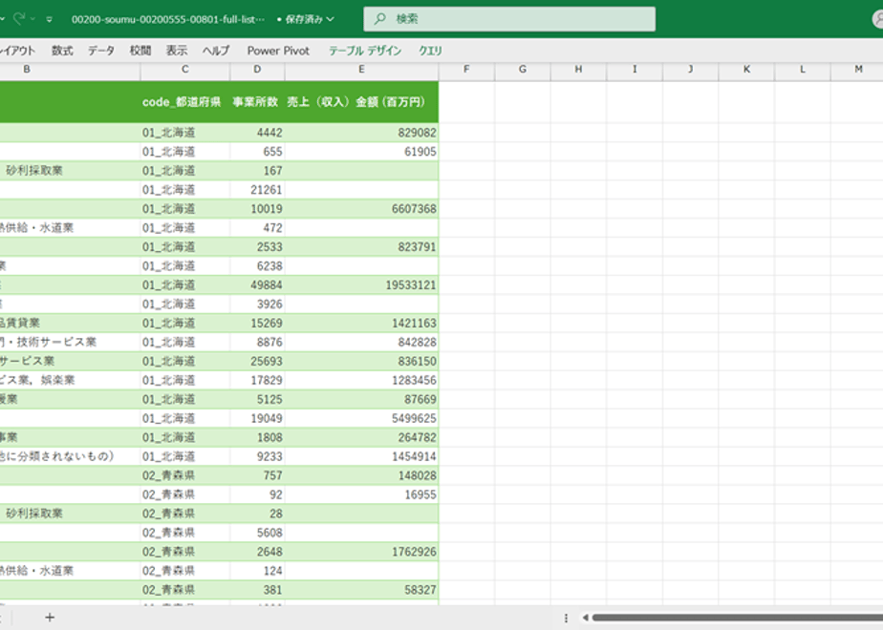Viewport: 883px width, 630px height.
Task: Select 01_北海道 cell beside 4442
Action: tap(185, 133)
